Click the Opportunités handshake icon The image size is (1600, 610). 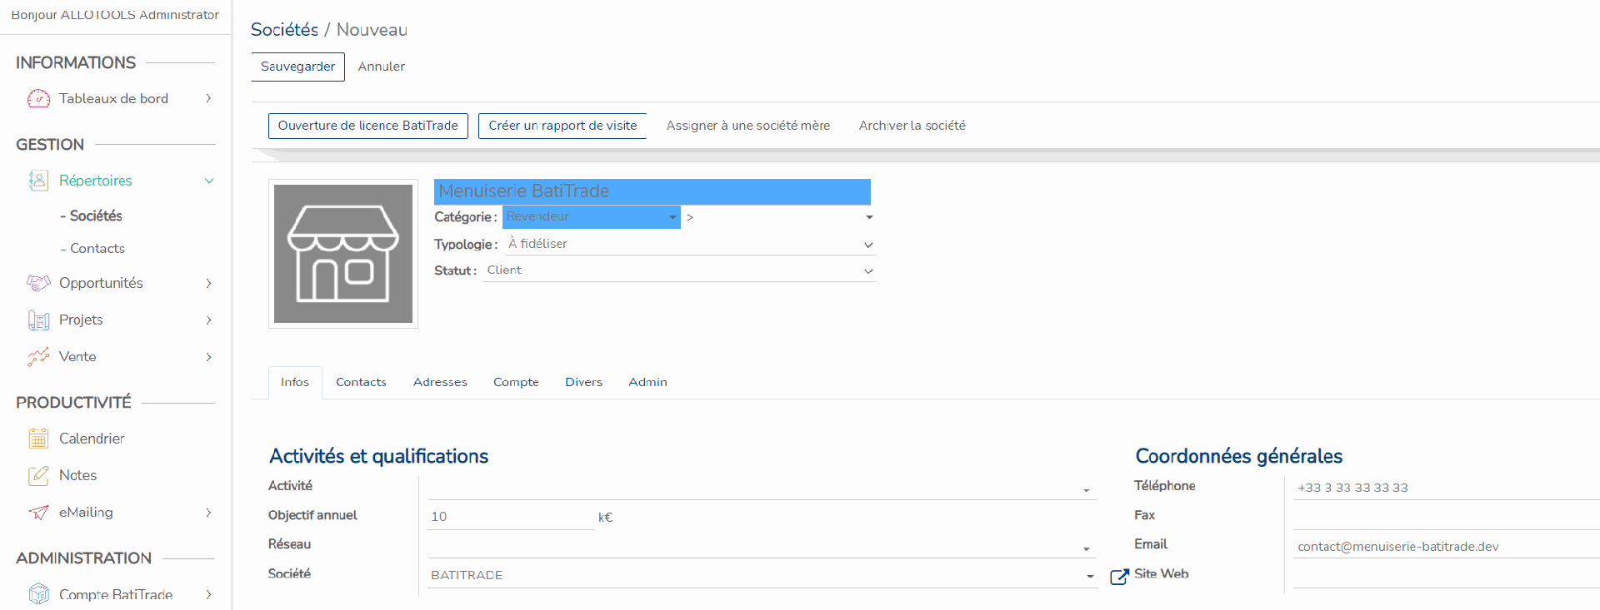click(38, 284)
